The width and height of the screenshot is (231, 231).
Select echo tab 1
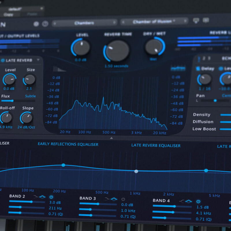pyautogui.click(x=199, y=59)
